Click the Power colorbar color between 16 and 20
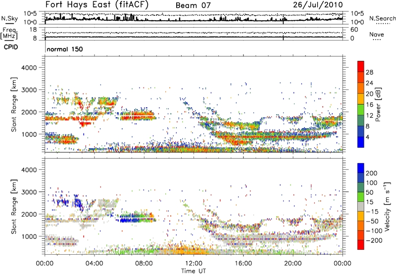Viewport: 396px width, 274px height. click(x=361, y=99)
